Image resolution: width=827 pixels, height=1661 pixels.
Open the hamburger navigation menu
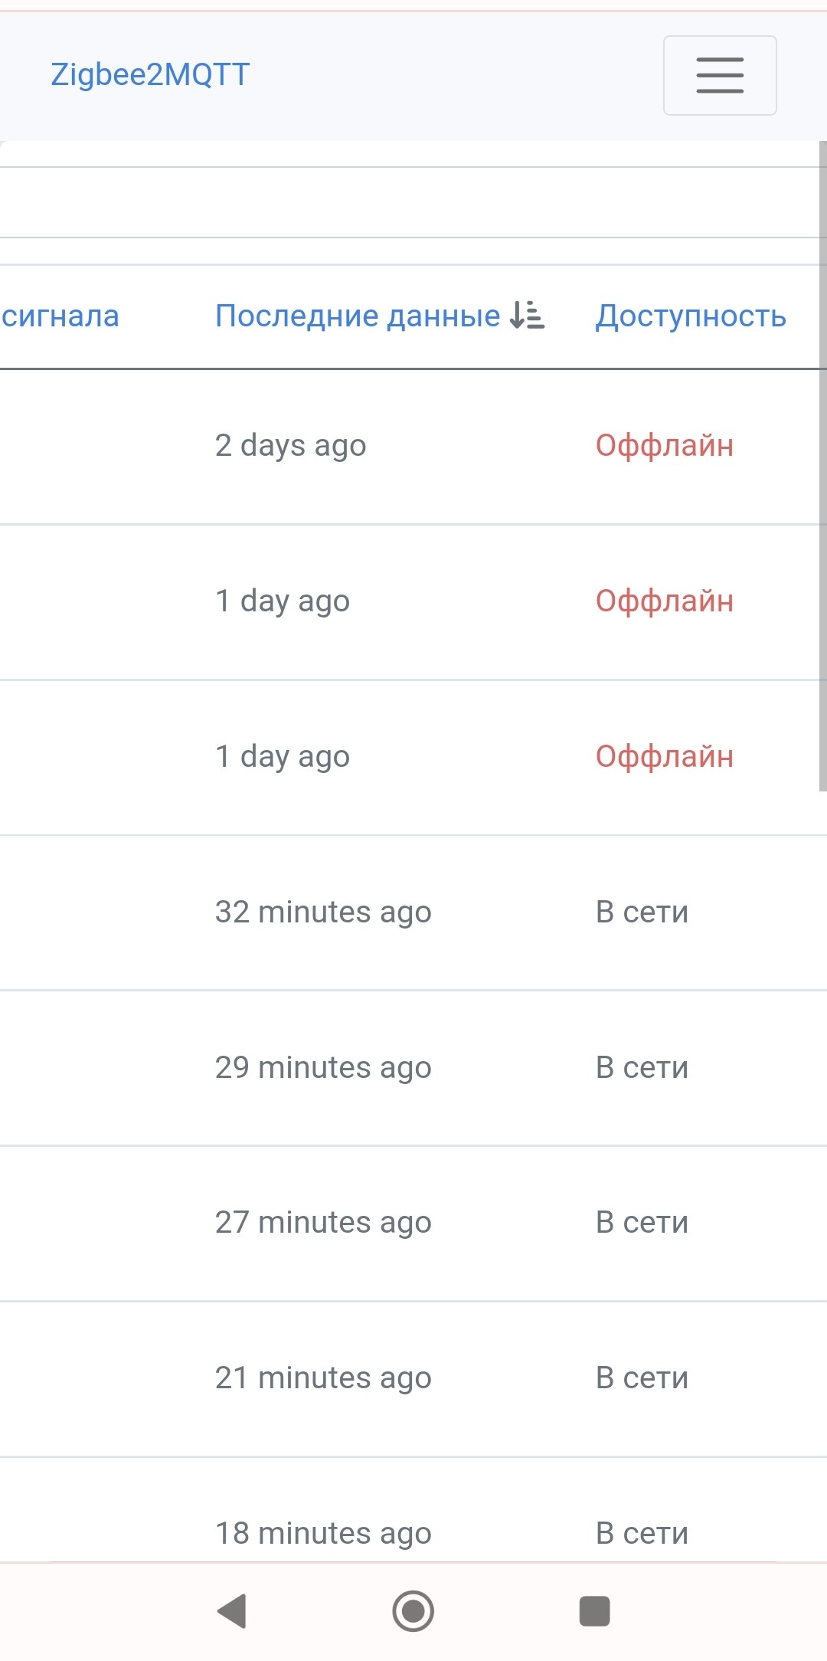[719, 75]
